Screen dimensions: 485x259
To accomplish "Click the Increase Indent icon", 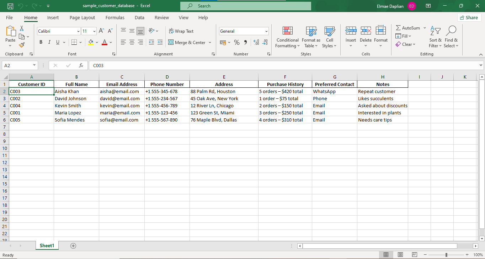I will coord(160,42).
